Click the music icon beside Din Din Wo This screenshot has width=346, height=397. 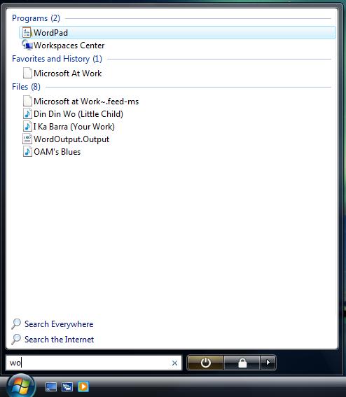point(27,113)
